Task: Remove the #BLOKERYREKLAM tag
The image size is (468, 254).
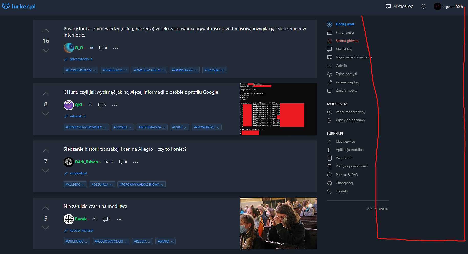Action: pyautogui.click(x=94, y=70)
